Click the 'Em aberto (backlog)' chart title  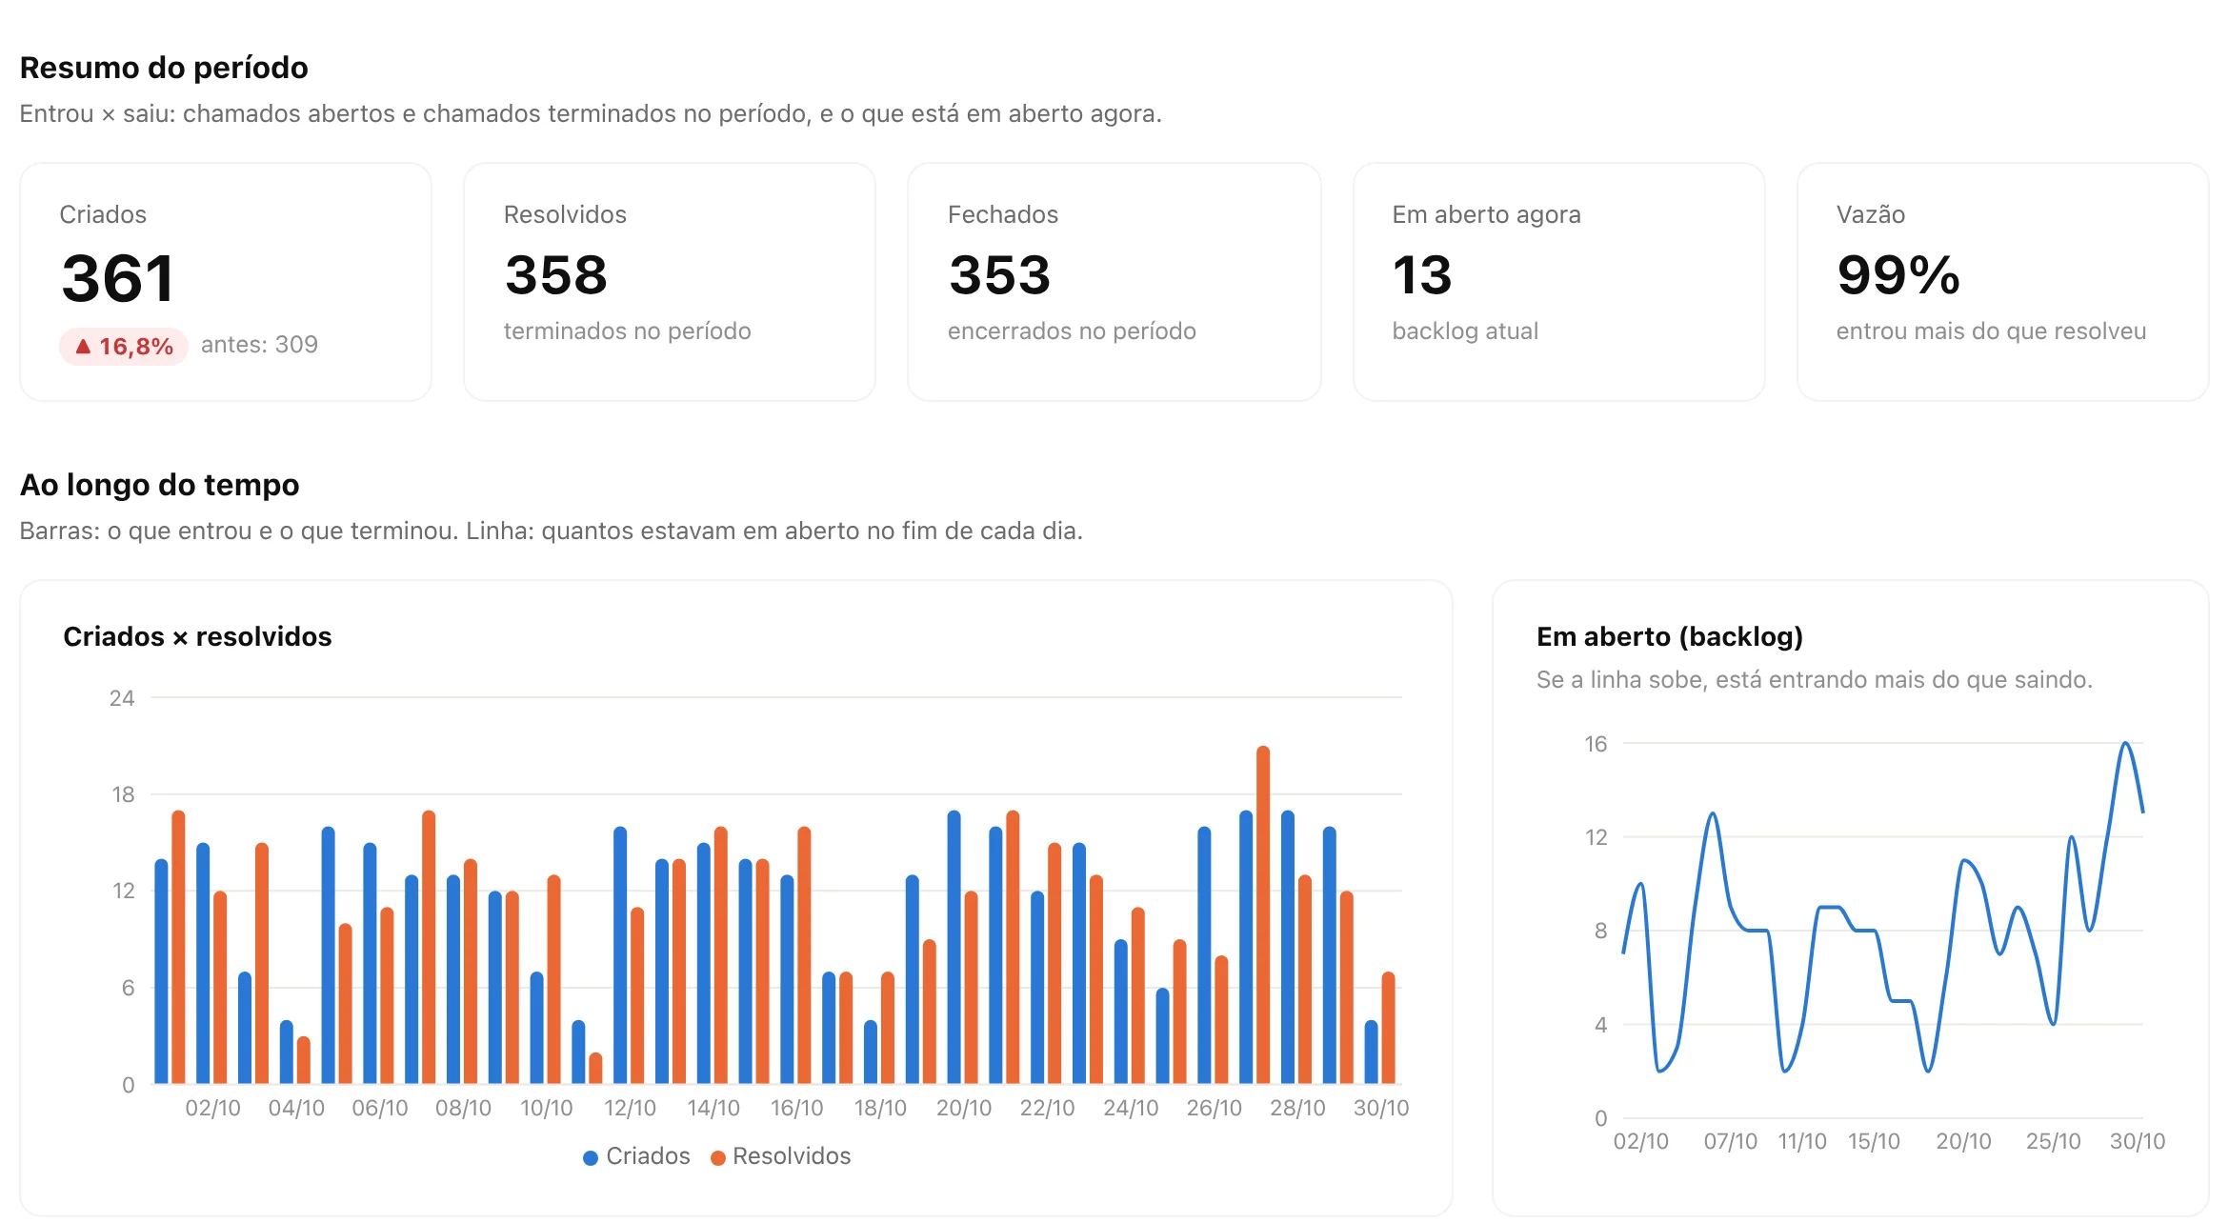pyautogui.click(x=1670, y=636)
